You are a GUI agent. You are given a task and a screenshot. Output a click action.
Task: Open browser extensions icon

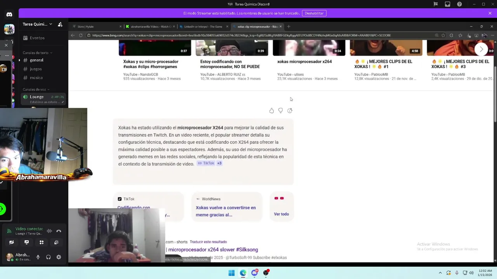click(451, 35)
